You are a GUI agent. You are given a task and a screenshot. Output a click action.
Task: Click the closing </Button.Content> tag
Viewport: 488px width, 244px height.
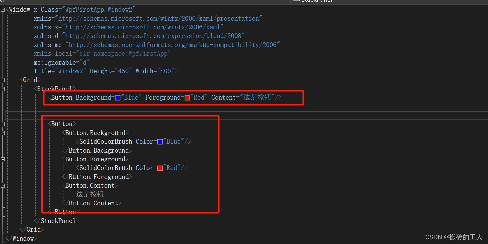click(92, 203)
